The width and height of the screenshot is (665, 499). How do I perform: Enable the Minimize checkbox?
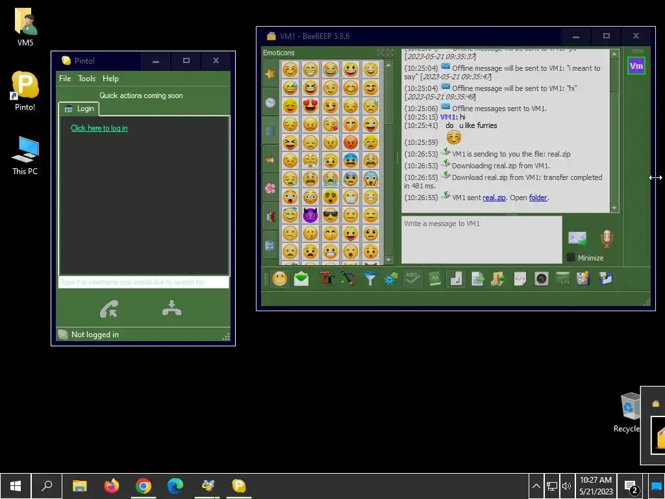point(571,257)
